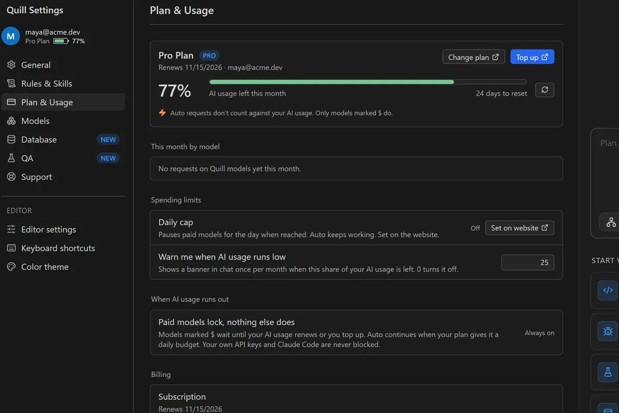Focus the low-usage warning field showing 25
This screenshot has width=619, height=413.
(x=528, y=262)
